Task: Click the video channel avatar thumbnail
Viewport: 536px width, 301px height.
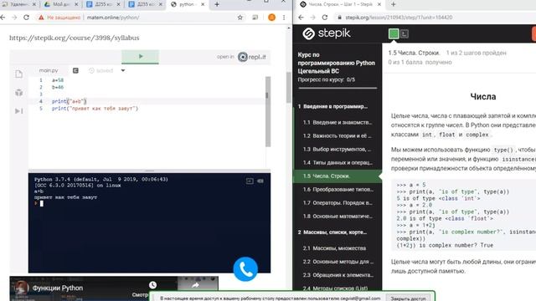Action: 21,288
